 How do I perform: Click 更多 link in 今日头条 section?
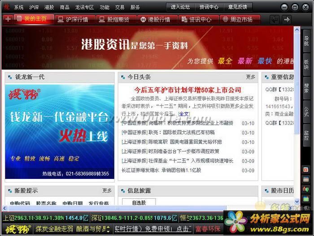[x=250, y=77]
